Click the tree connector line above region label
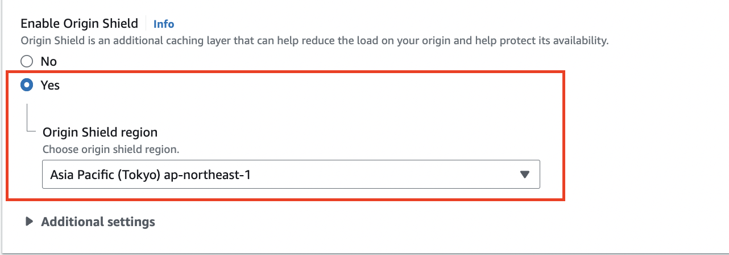The height and width of the screenshot is (255, 729). (27, 116)
